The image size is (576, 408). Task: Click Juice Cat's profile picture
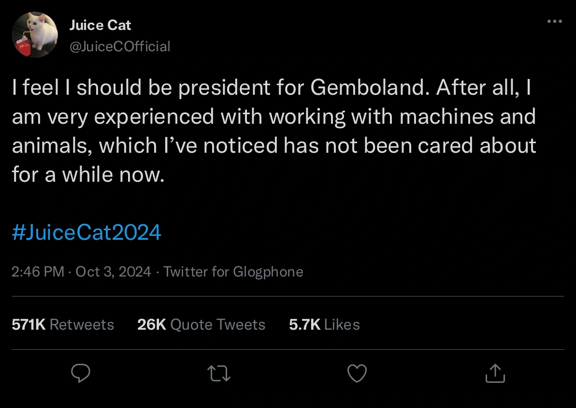tap(35, 34)
